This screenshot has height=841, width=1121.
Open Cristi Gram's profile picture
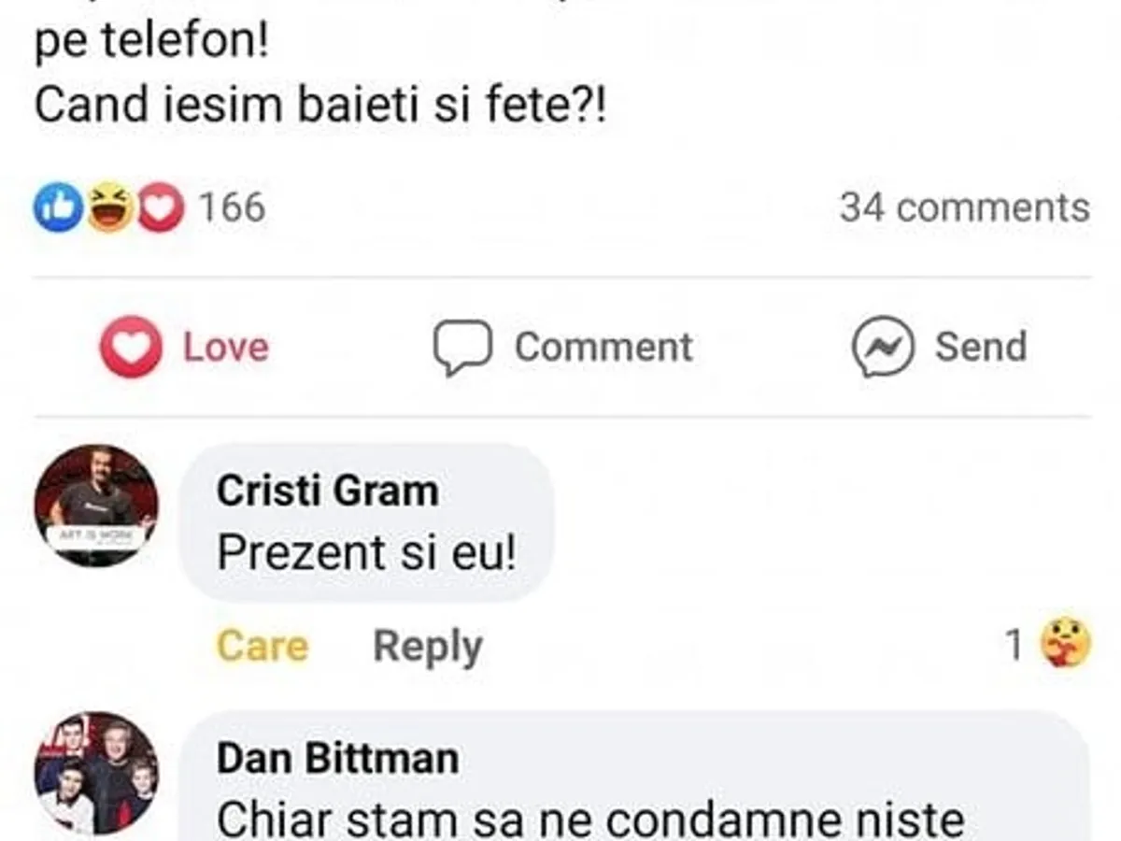[x=96, y=506]
